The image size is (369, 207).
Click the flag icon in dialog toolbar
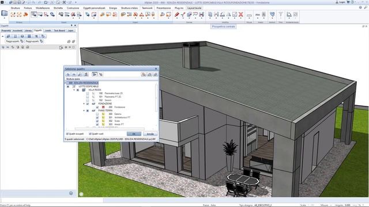tap(95, 74)
